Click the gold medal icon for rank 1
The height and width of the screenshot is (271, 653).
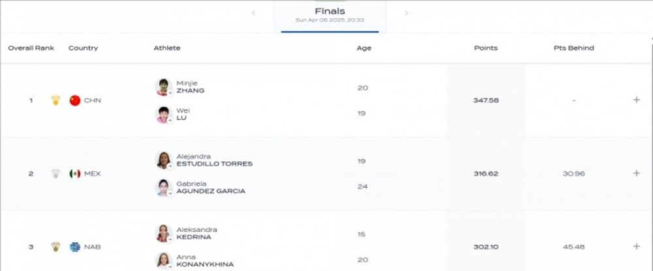pyautogui.click(x=56, y=100)
